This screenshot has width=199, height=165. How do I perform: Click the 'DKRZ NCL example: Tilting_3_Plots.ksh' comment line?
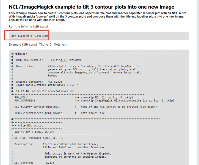click(48, 60)
